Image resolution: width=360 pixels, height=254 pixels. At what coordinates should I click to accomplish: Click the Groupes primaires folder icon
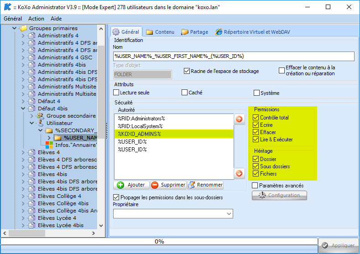coord(23,28)
